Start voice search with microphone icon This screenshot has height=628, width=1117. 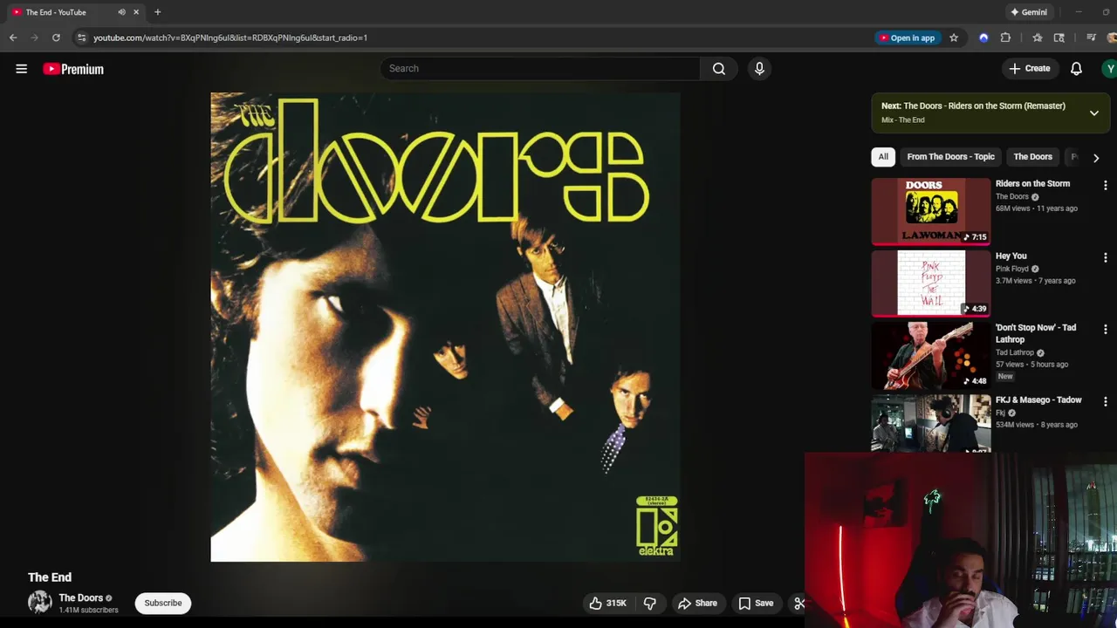click(x=759, y=68)
